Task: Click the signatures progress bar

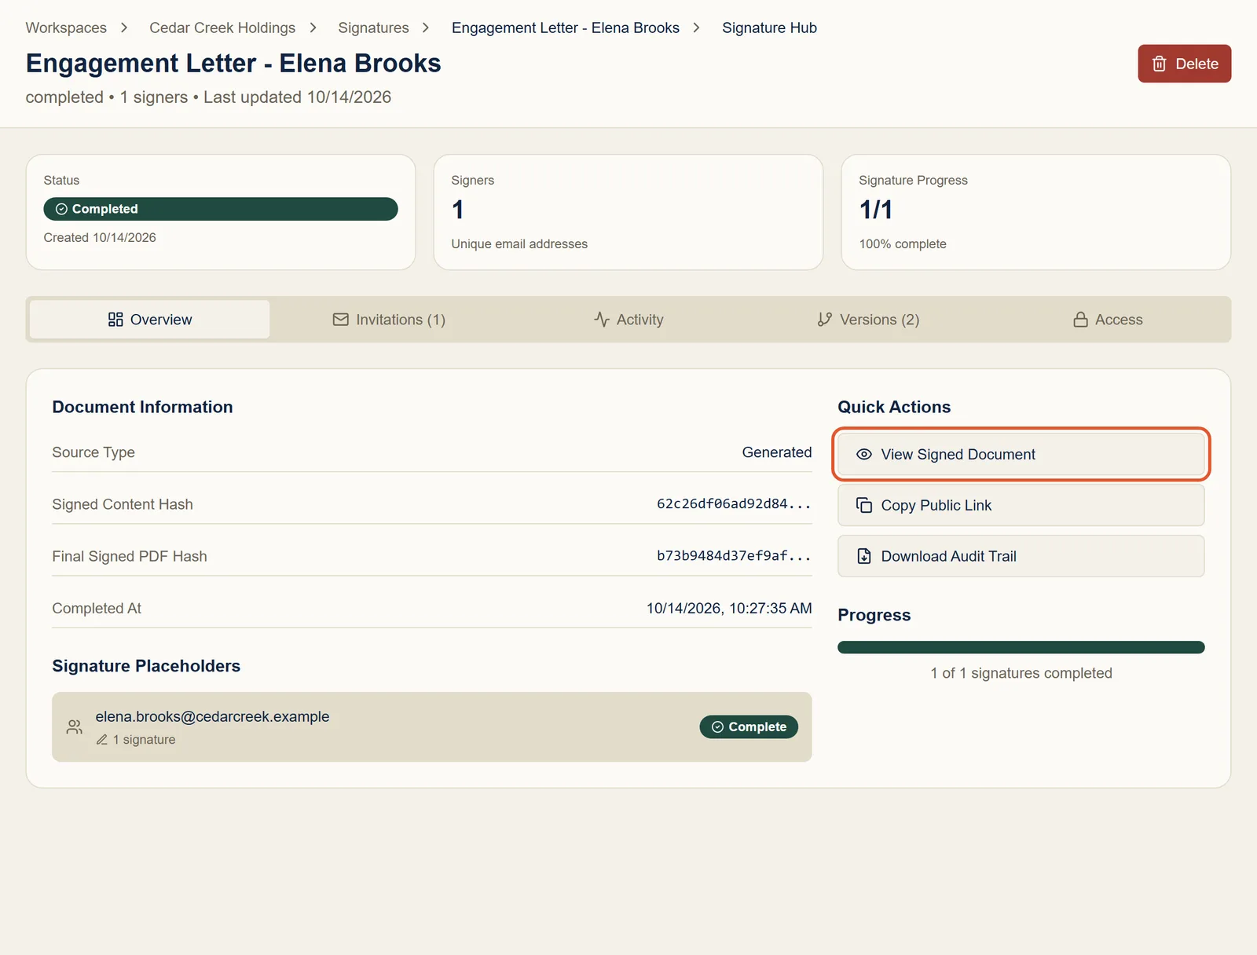Action: point(1021,647)
